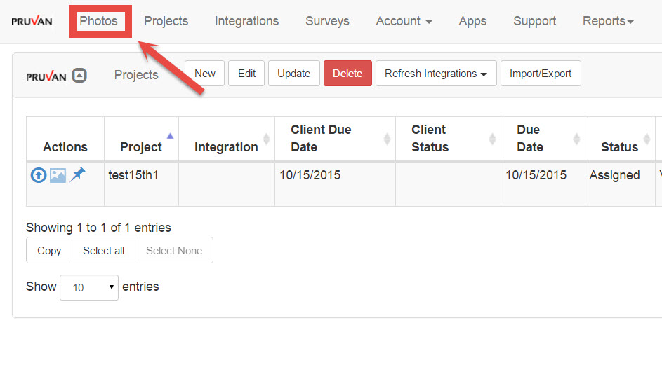
Task: Expand the Reports dropdown menu
Action: (607, 21)
